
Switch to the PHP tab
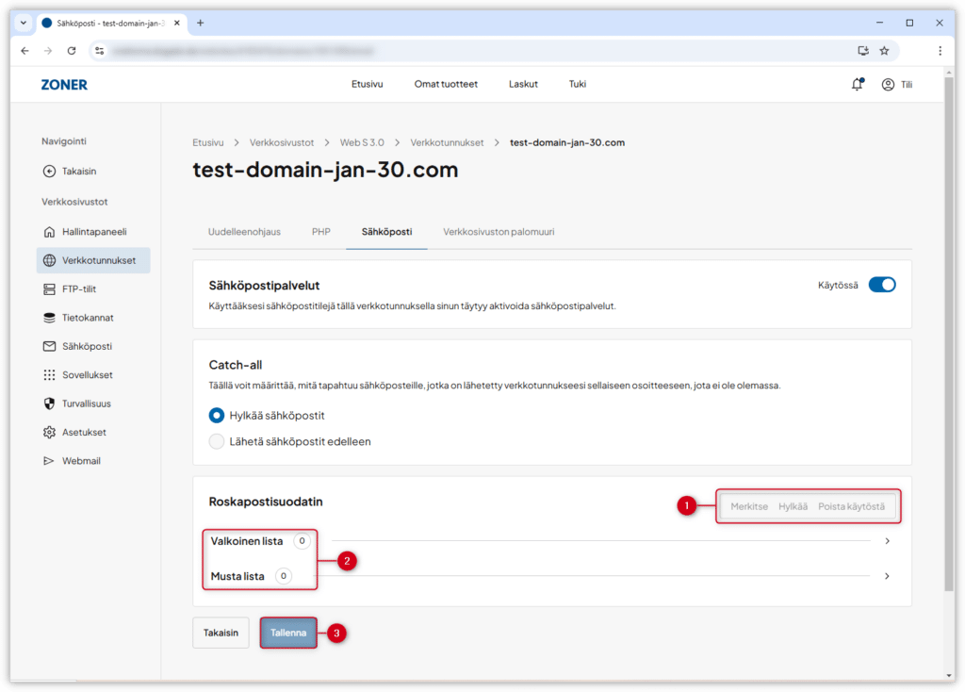(x=321, y=232)
